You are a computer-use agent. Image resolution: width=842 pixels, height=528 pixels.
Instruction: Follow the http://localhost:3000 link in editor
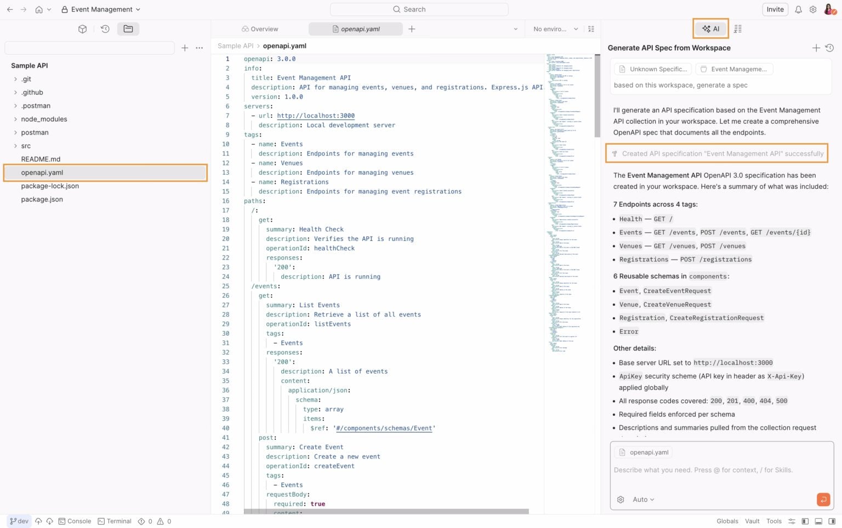316,116
